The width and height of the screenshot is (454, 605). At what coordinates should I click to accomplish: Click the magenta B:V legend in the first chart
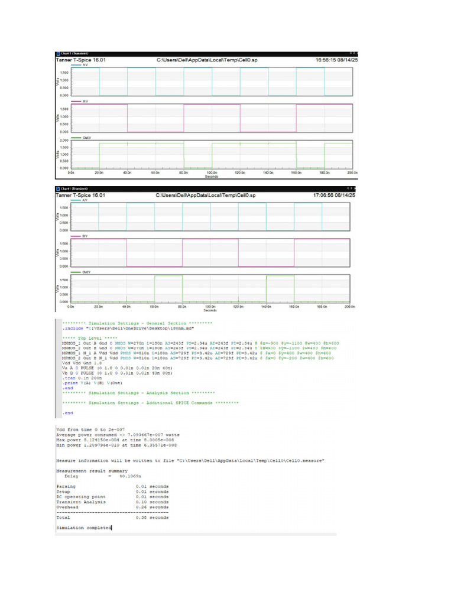click(80, 101)
